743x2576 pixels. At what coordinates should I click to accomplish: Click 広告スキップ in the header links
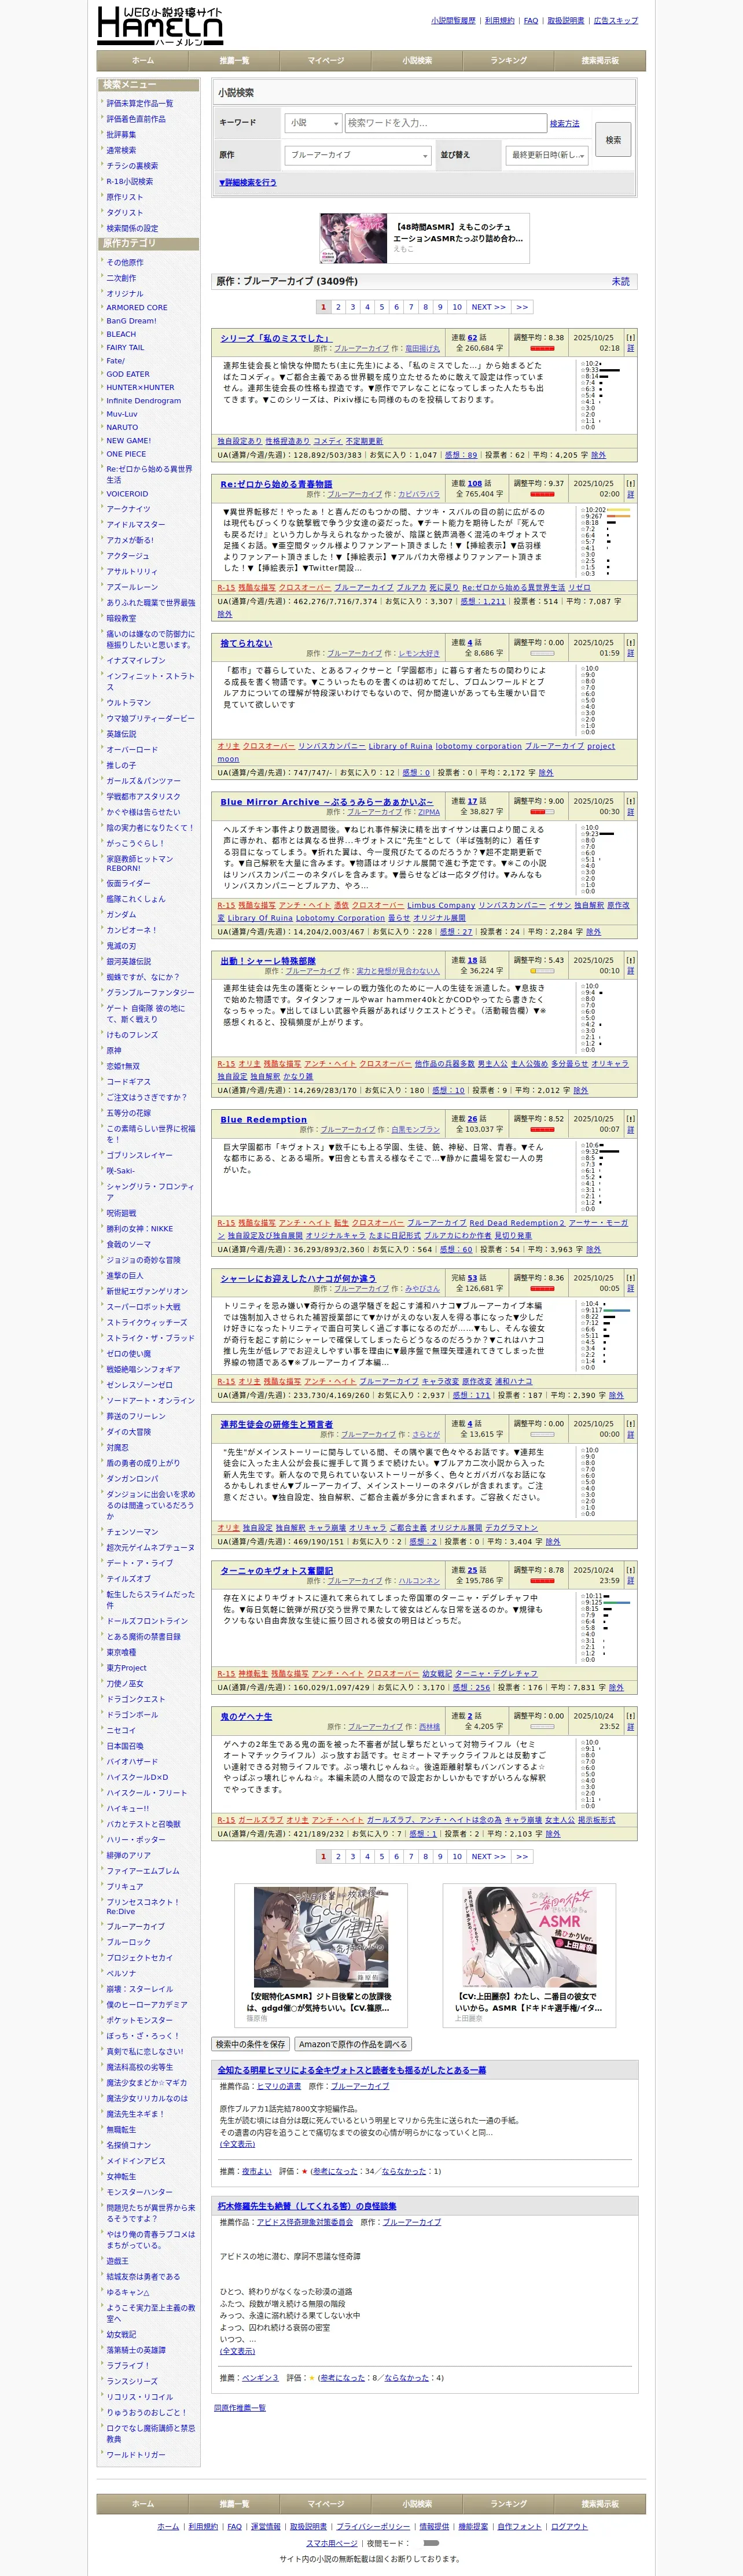pos(616,20)
